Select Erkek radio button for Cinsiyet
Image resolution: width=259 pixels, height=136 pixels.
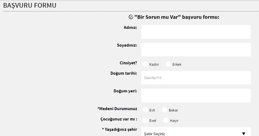pos(168,64)
